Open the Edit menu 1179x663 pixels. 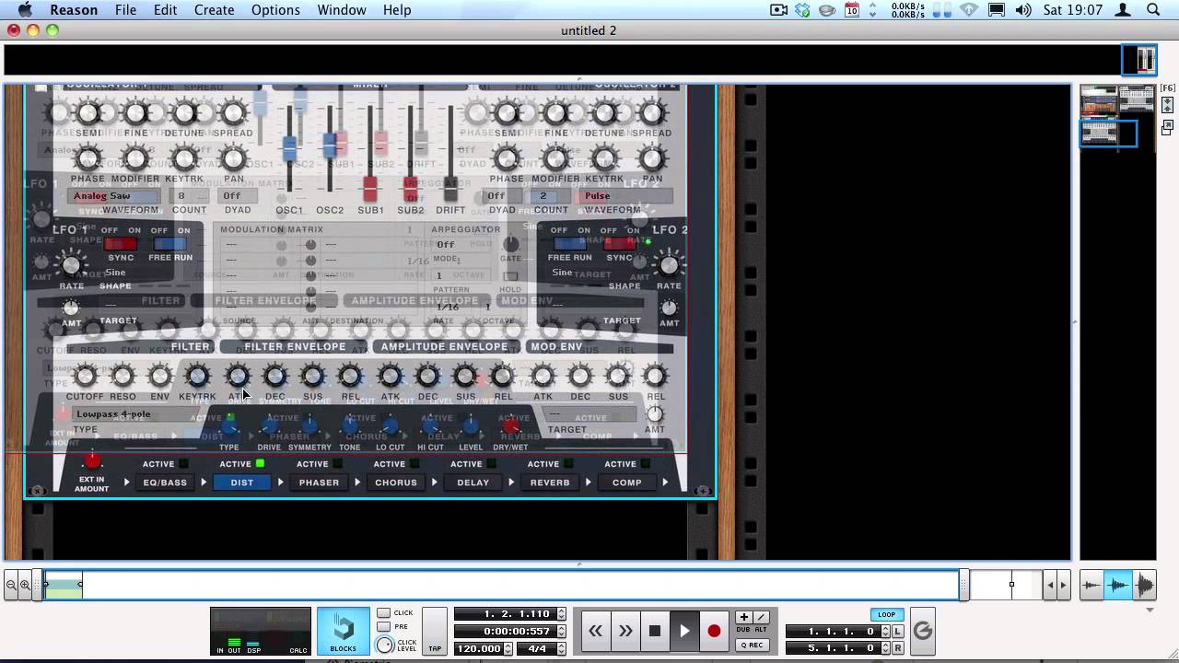(166, 10)
